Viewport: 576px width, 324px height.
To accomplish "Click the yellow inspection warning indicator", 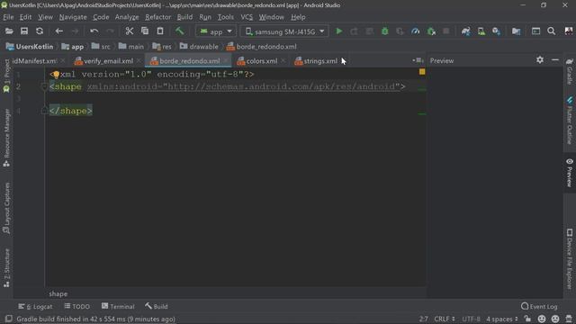I will click(x=422, y=72).
